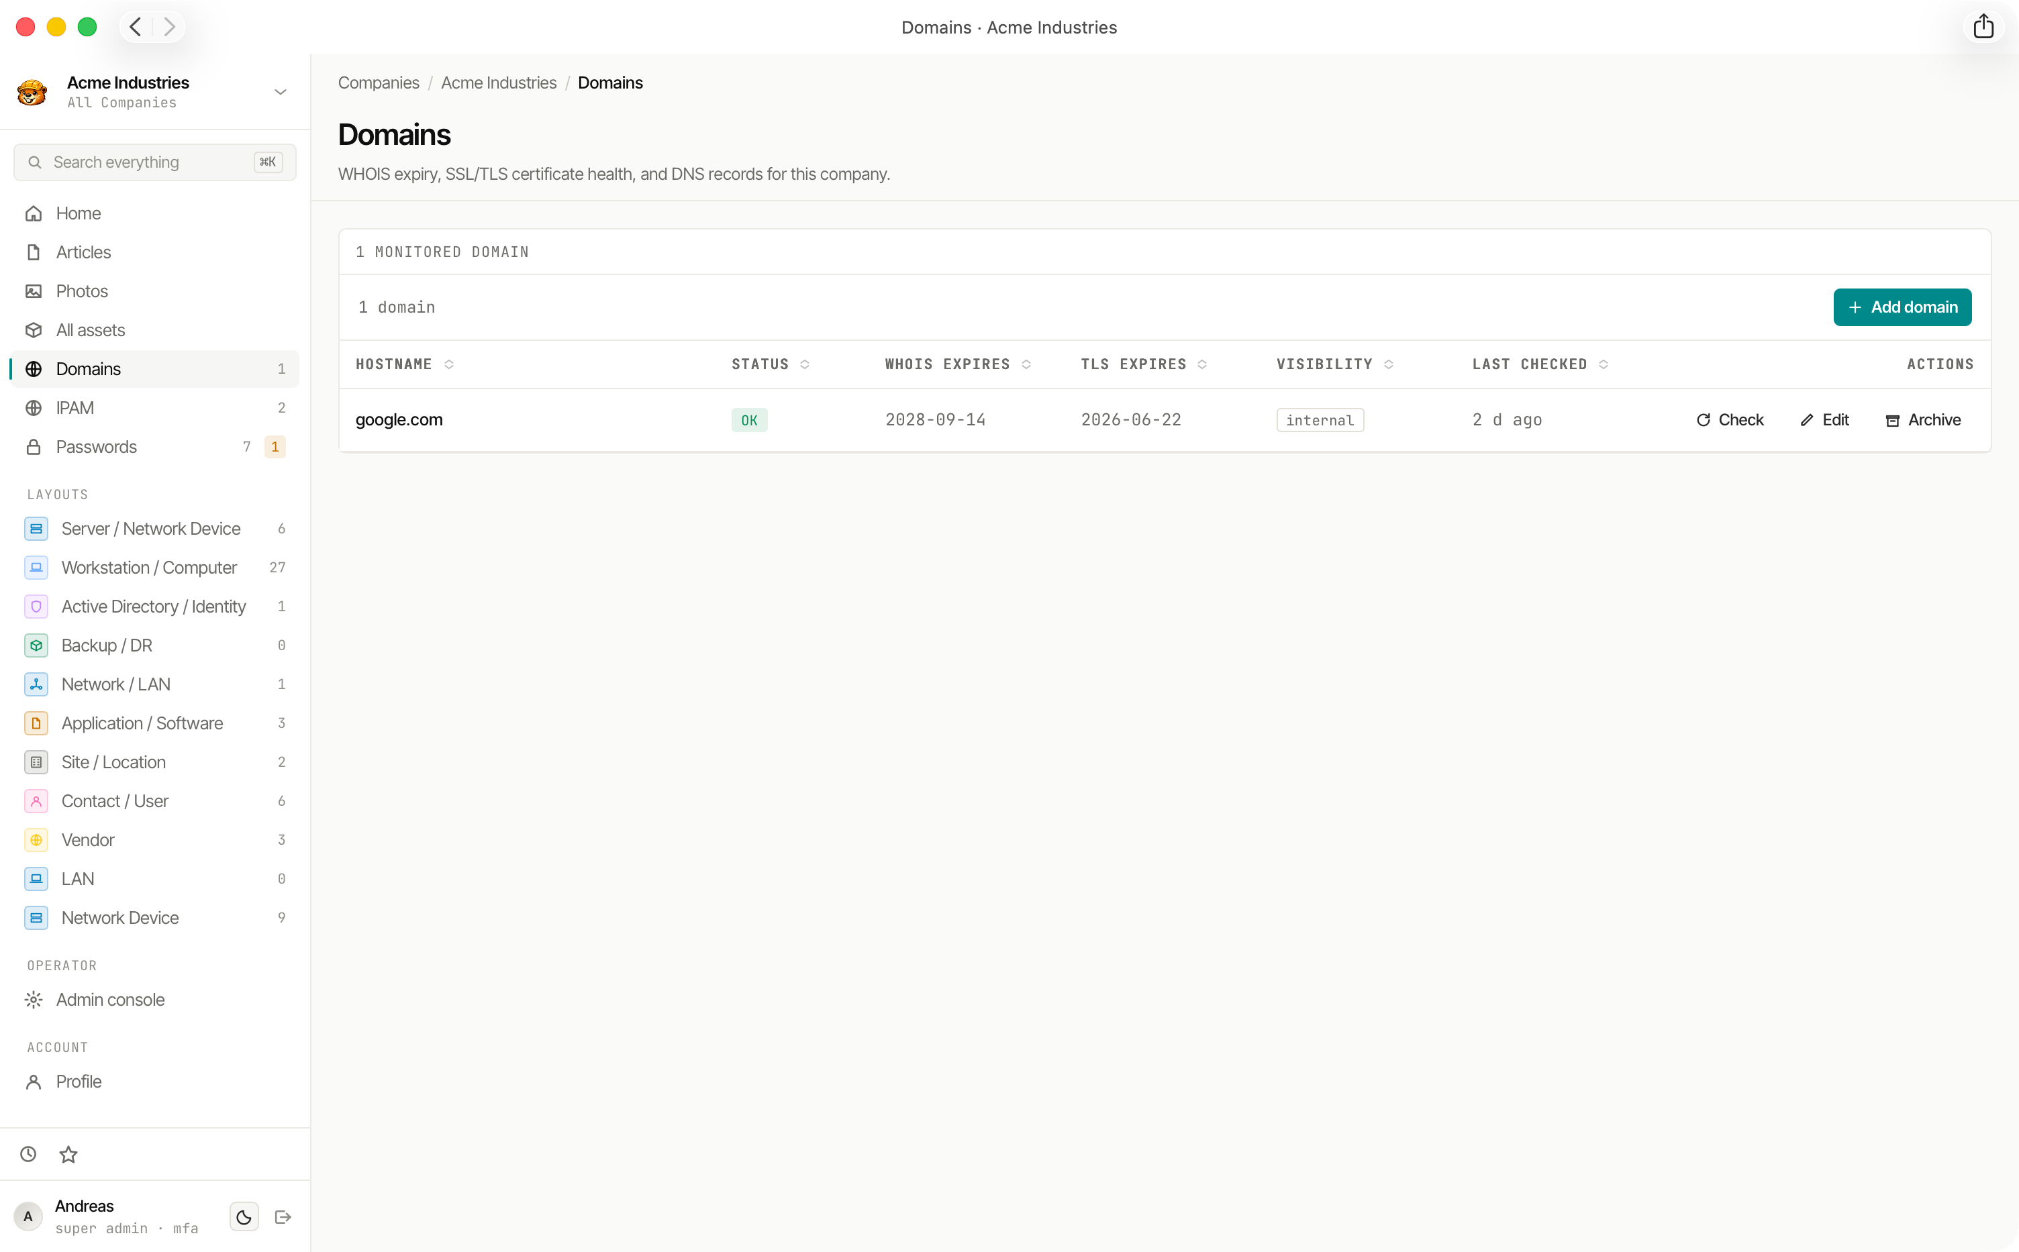Click the Andreas user avatar
The image size is (2019, 1252).
tap(28, 1217)
